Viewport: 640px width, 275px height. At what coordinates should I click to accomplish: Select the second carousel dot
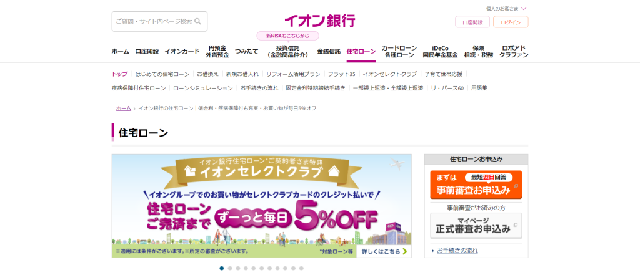point(230,269)
